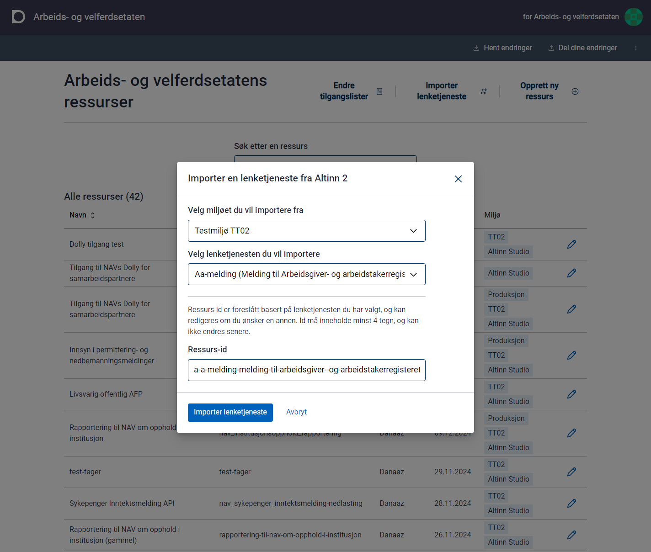Sort the table by Navn column
Viewport: 651px width, 552px height.
click(x=82, y=215)
